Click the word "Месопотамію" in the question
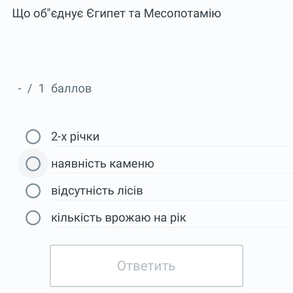This screenshot has width=293, height=293. coord(182,14)
